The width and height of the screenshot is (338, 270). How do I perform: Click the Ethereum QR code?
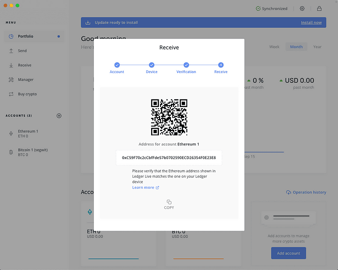point(169,117)
